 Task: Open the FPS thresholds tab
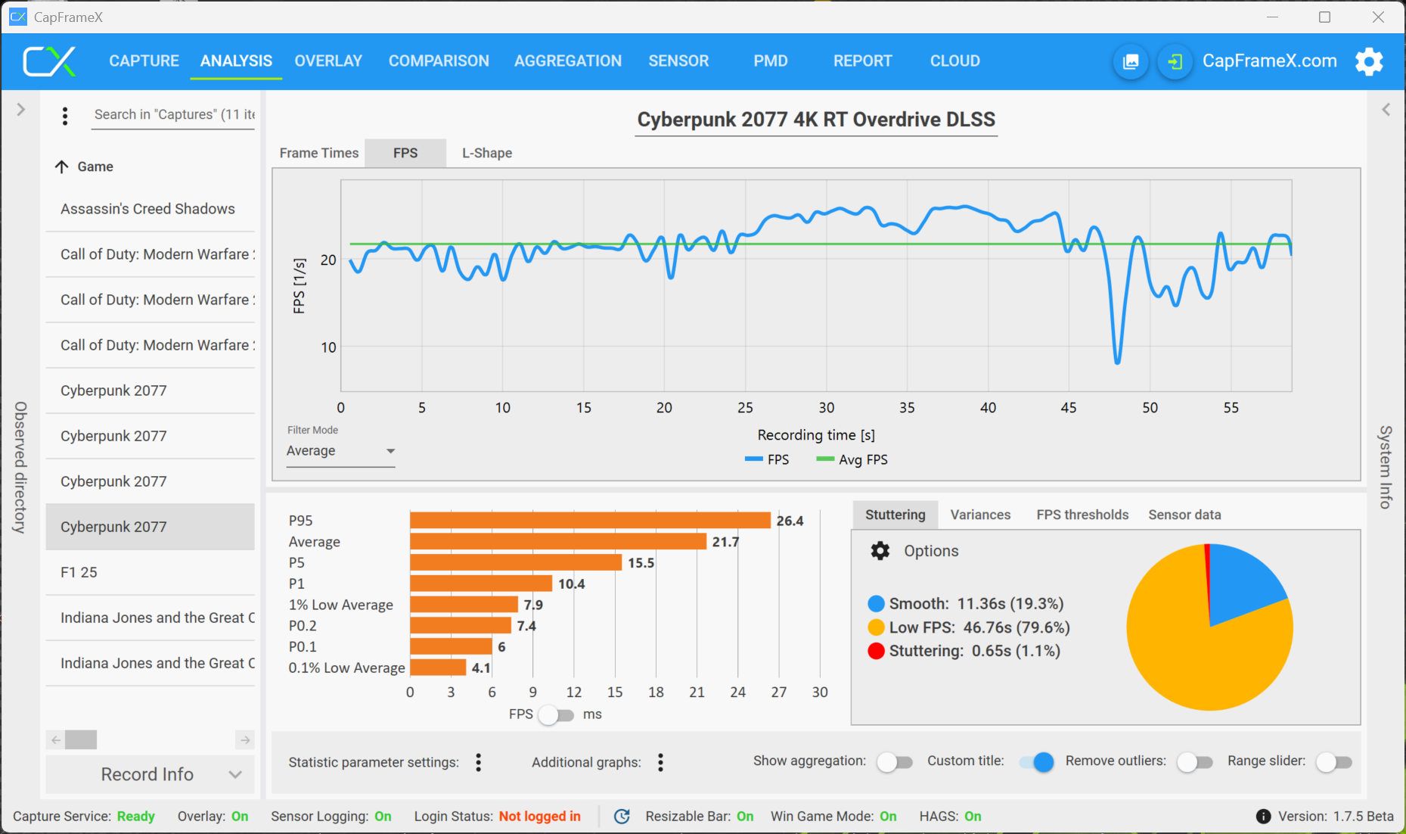tap(1082, 515)
